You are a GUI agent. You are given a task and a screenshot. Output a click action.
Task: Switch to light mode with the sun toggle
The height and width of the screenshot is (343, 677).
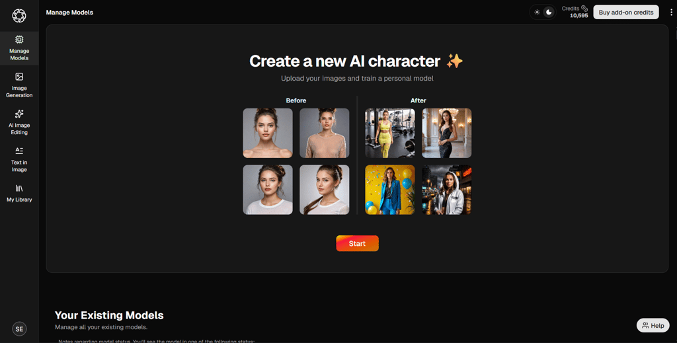(x=537, y=12)
